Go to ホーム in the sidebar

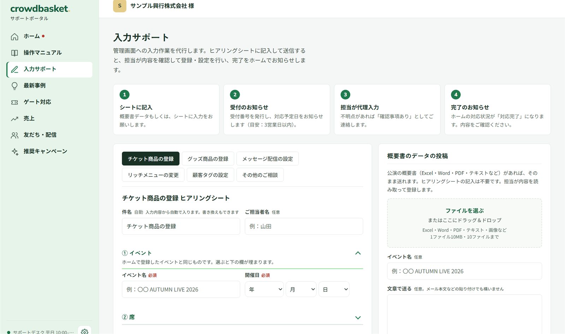pyautogui.click(x=49, y=36)
